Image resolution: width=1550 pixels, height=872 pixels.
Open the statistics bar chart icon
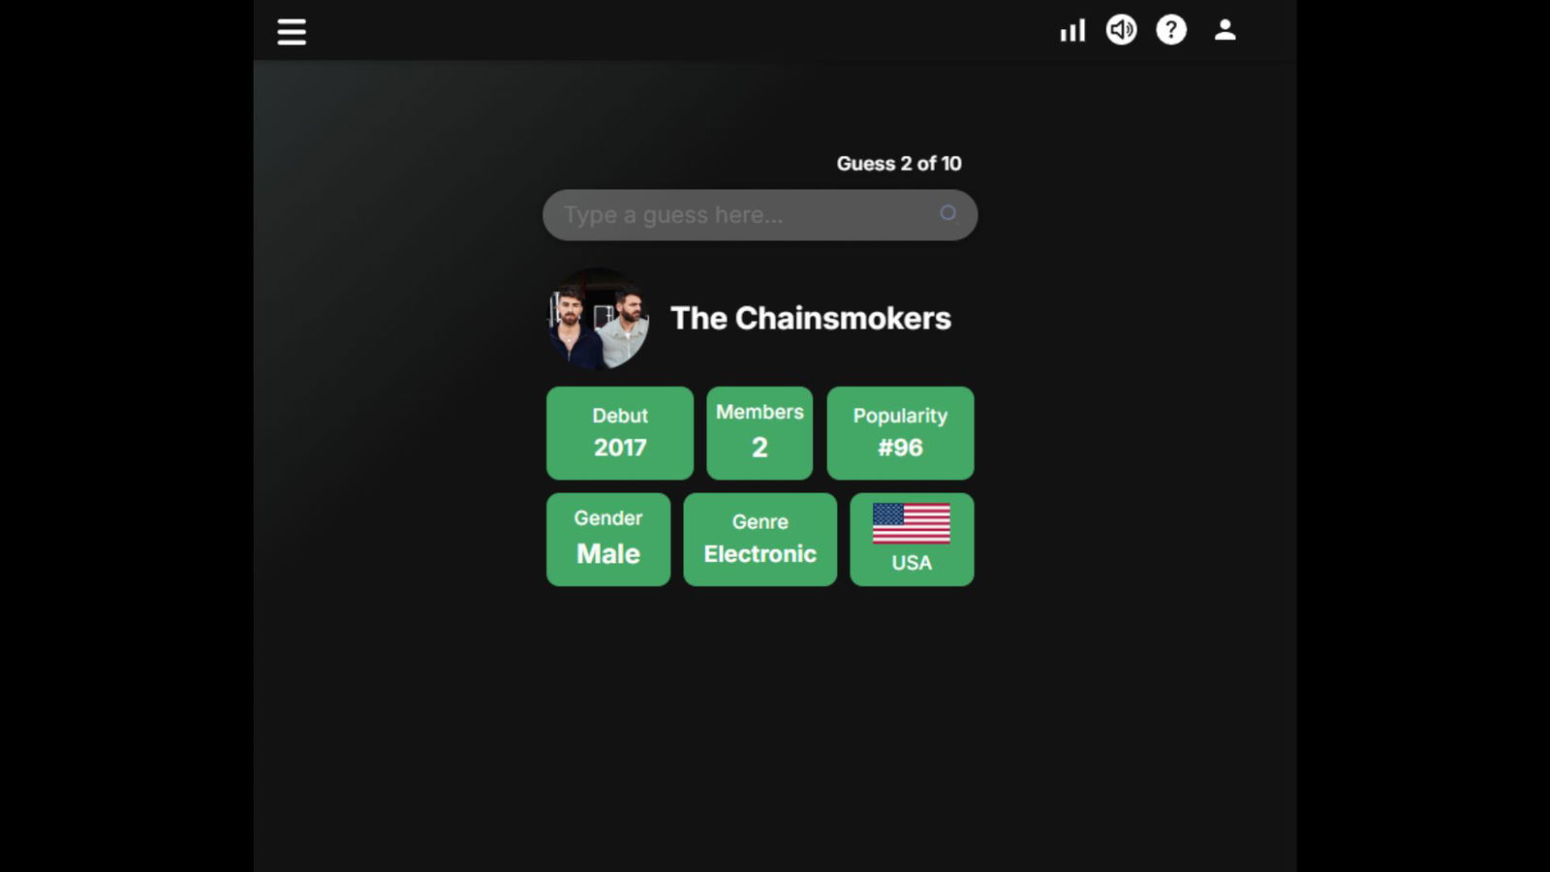click(x=1072, y=31)
